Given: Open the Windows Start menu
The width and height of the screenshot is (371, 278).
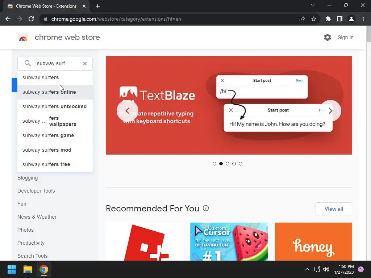Looking at the screenshot, I should point(12,269).
